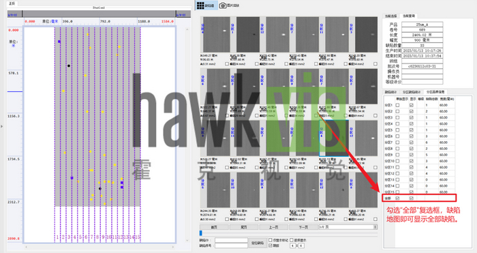This screenshot has width=477, height=253.
Task: Click the locate defect button 定位缺陷
Action: tap(258, 243)
